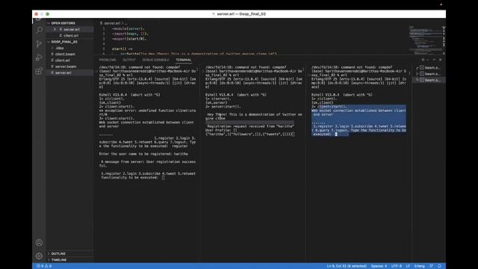Maximize the terminal panel with chevron up
The image size is (478, 269).
point(435,60)
